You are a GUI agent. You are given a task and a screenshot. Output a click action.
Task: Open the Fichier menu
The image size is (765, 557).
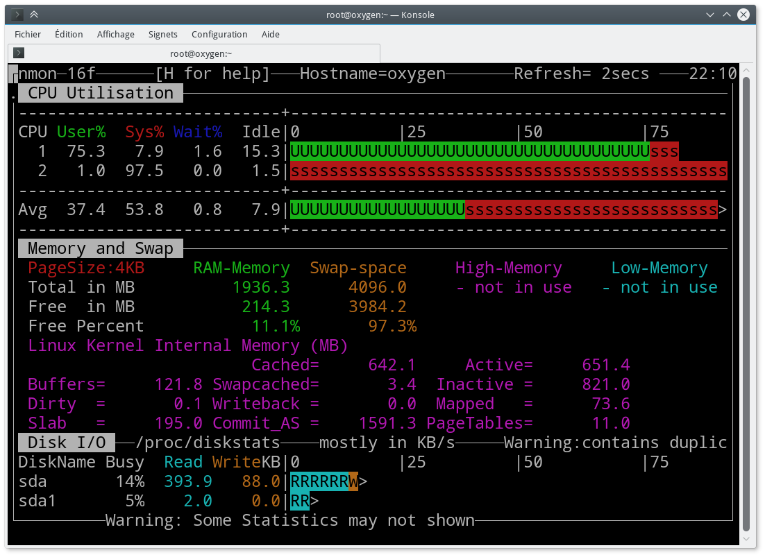28,34
